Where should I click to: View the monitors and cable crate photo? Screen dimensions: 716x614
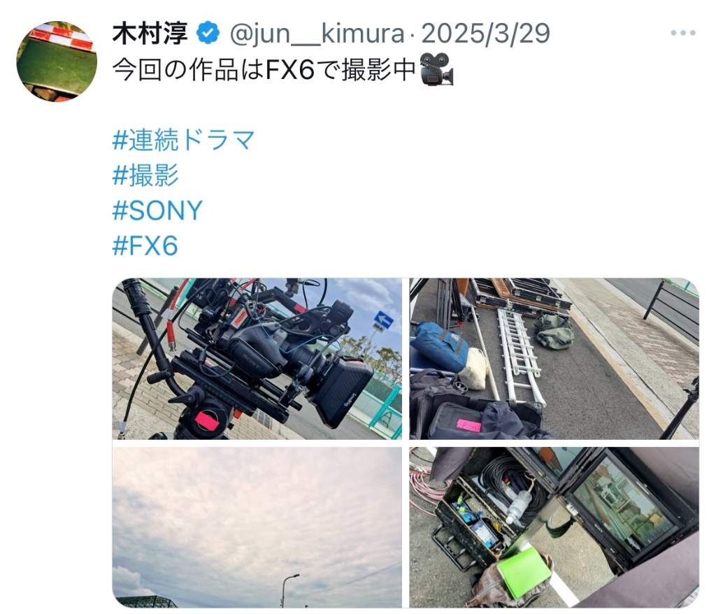click(554, 527)
